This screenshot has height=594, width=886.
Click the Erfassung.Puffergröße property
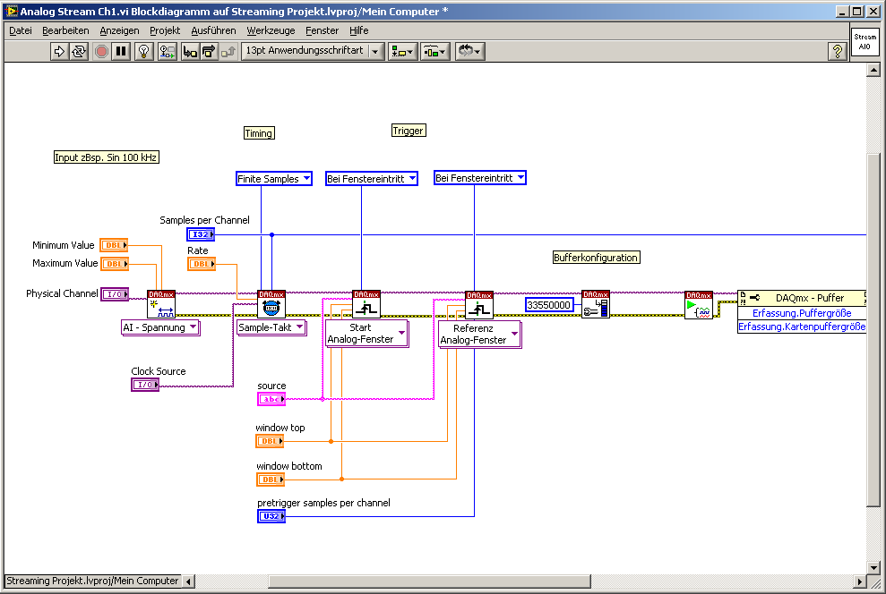[802, 313]
